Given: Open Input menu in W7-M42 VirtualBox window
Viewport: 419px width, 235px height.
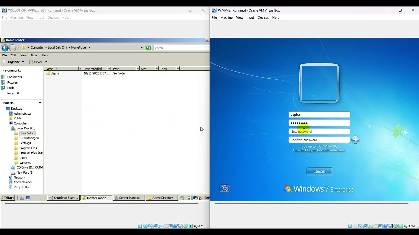Looking at the screenshot, I should pyautogui.click(x=250, y=18).
